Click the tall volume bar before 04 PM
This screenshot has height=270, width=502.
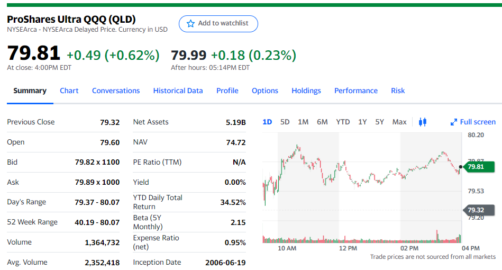point(437,236)
